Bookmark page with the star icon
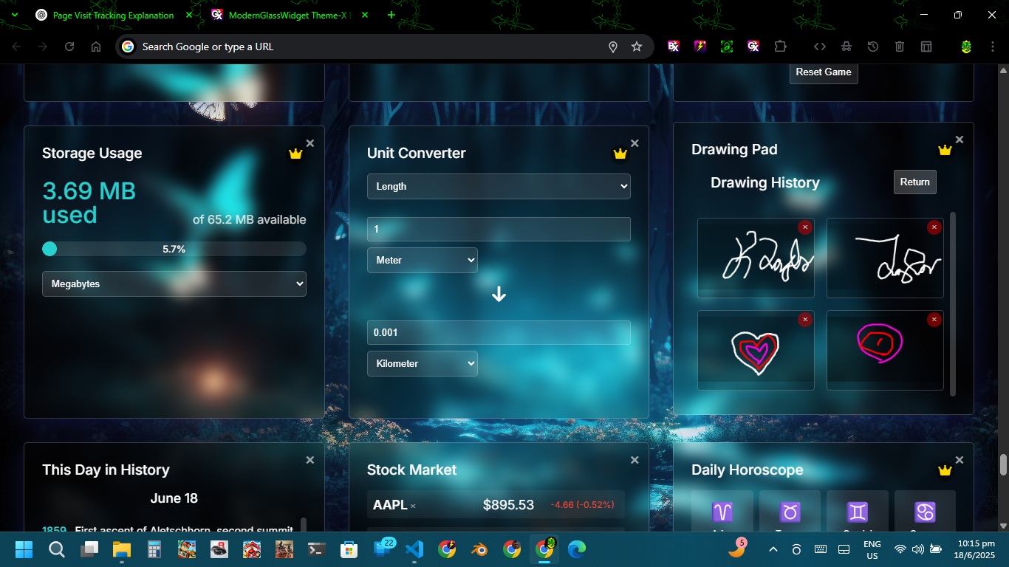Image resolution: width=1009 pixels, height=567 pixels. pos(637,47)
